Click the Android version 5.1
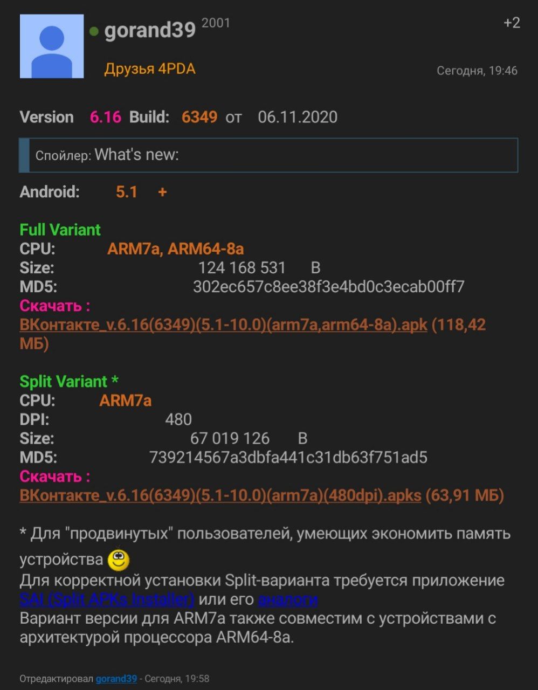 (127, 192)
